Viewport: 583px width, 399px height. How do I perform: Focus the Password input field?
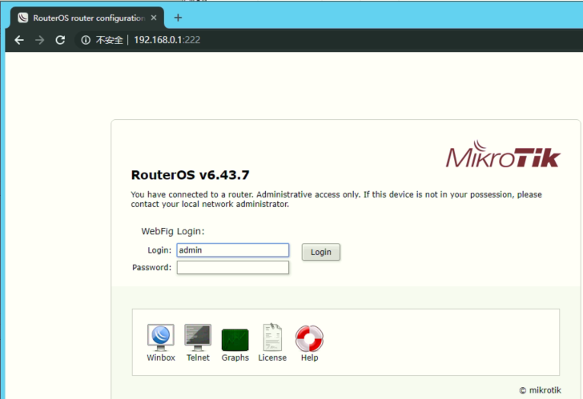(x=233, y=268)
